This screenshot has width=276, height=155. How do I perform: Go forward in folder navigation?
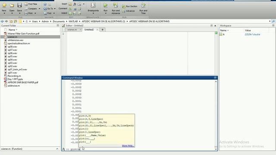click(x=6, y=21)
